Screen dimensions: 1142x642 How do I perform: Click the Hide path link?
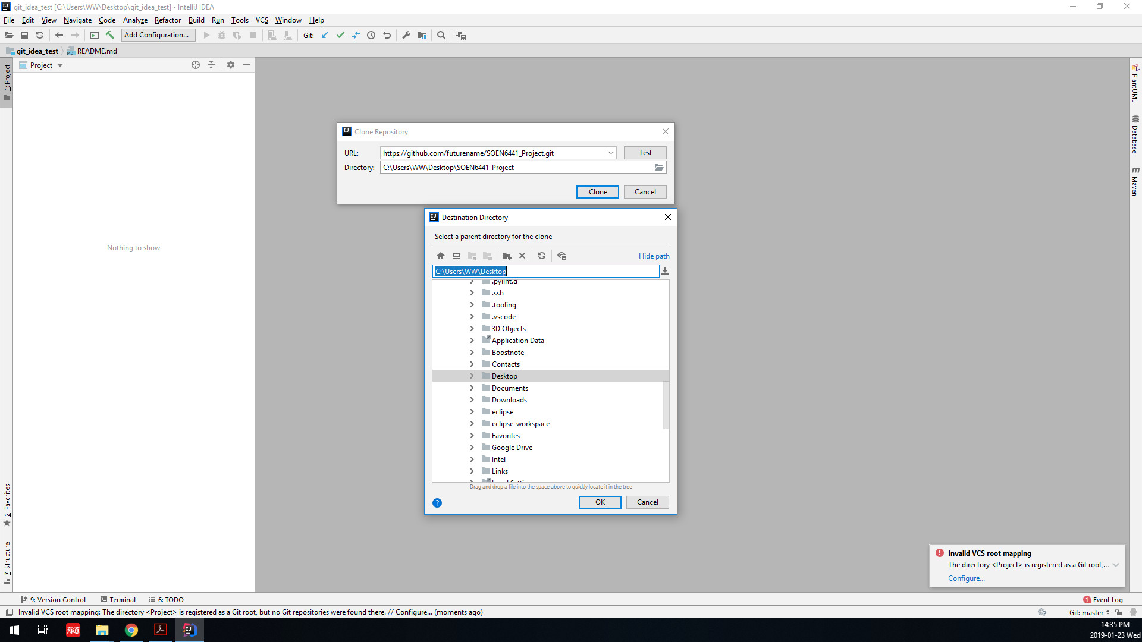pos(654,256)
